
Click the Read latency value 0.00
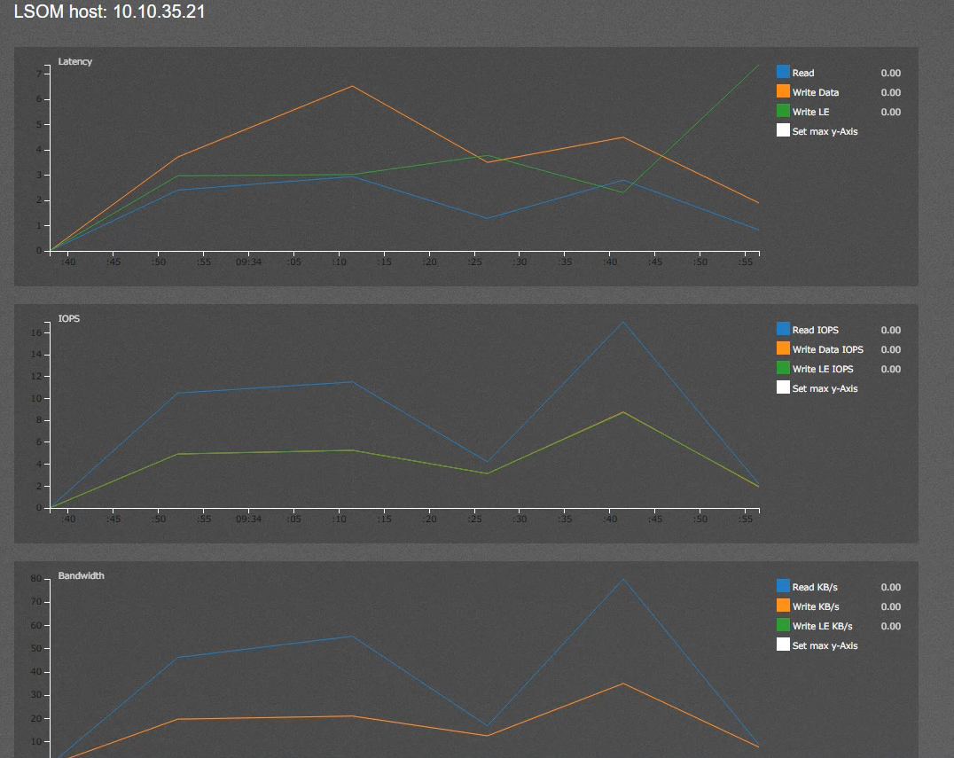891,73
